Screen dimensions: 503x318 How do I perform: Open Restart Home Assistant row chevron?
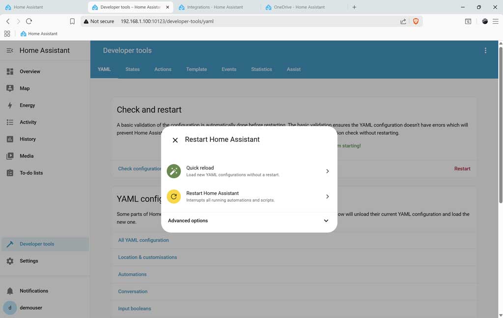[x=327, y=196]
